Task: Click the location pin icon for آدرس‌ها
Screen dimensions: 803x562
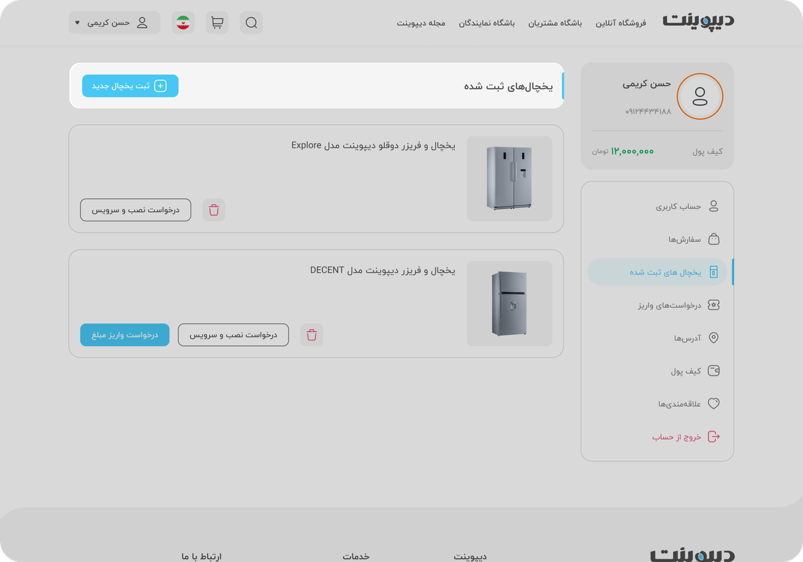Action: point(713,338)
